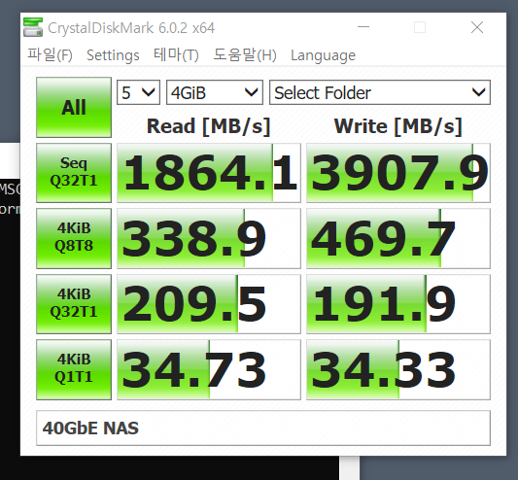Click the 4KiB Q1T1 write value 34.33

click(x=398, y=369)
